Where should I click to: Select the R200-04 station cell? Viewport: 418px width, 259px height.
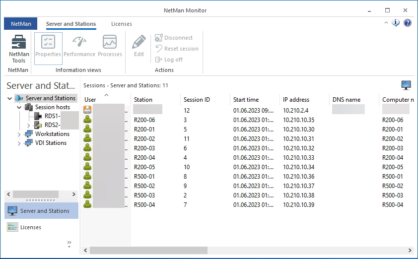pos(144,158)
